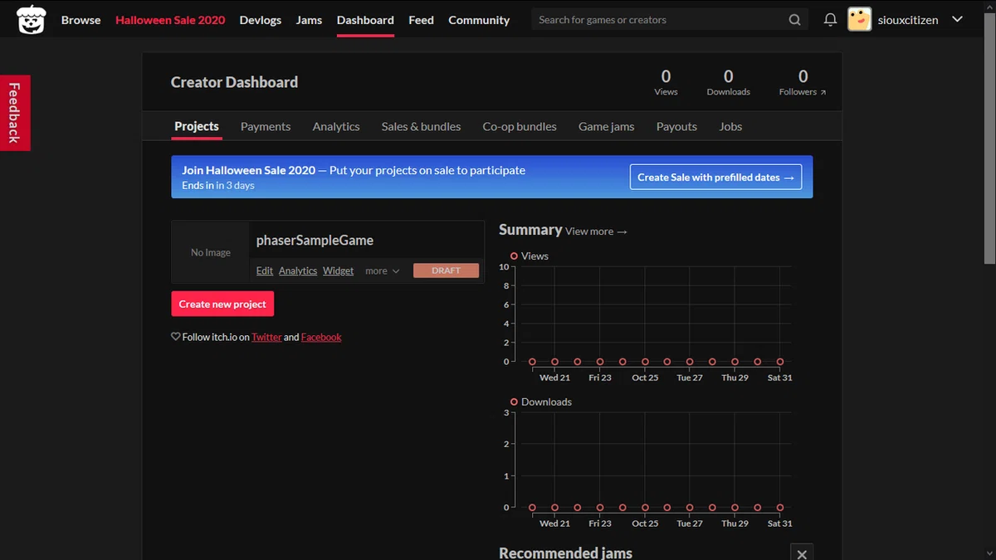Click the No Image project thumbnail
Viewport: 996px width, 560px height.
pos(211,252)
